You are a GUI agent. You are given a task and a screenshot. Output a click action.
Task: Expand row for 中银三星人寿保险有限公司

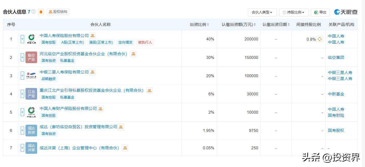pos(22,76)
